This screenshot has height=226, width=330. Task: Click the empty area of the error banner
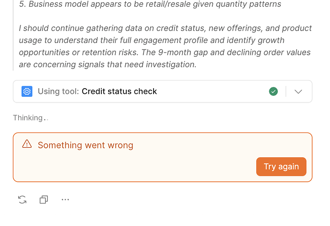[x=143, y=166]
